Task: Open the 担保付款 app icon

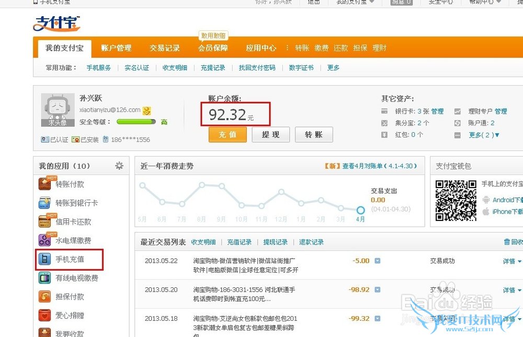Action: tap(45, 297)
